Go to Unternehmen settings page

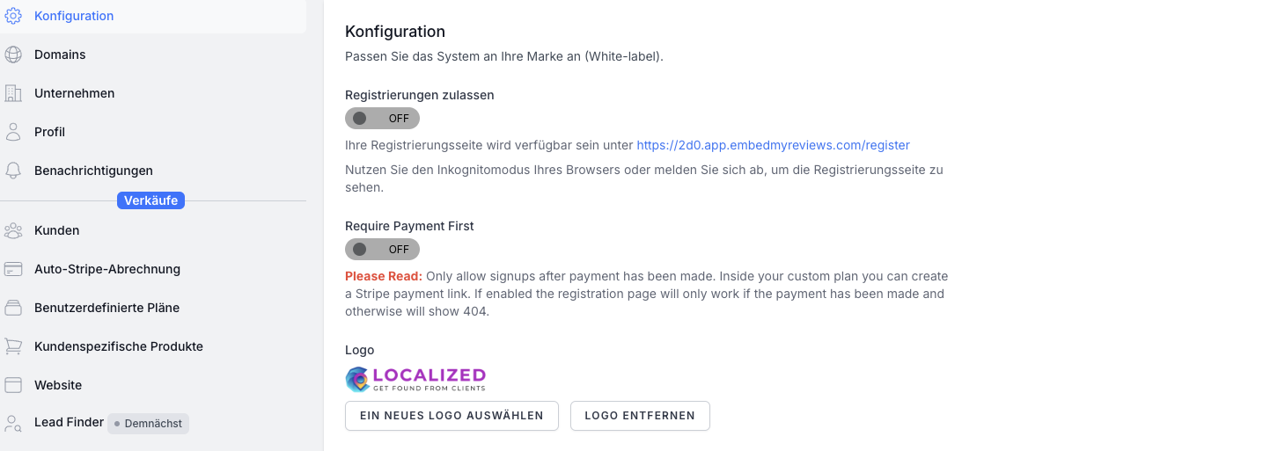(74, 93)
